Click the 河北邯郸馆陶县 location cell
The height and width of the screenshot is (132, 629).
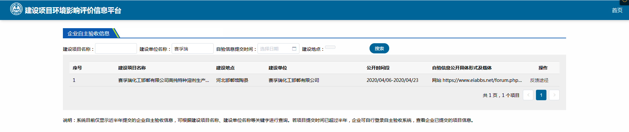pos(232,80)
